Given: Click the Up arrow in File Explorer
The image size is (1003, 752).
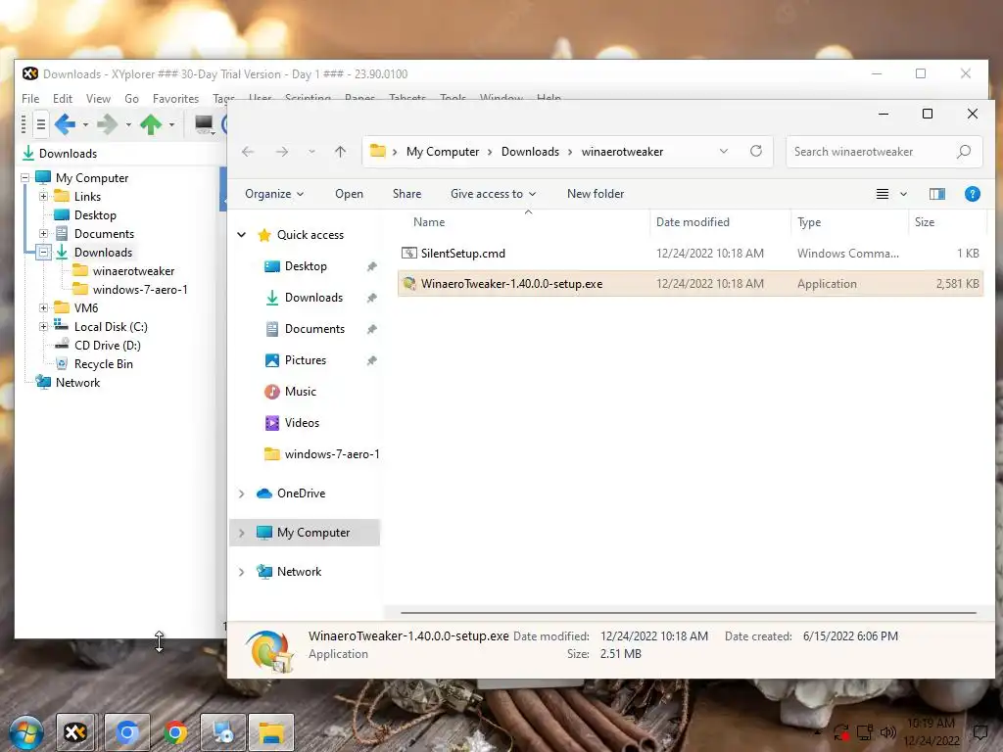Looking at the screenshot, I should 340,152.
